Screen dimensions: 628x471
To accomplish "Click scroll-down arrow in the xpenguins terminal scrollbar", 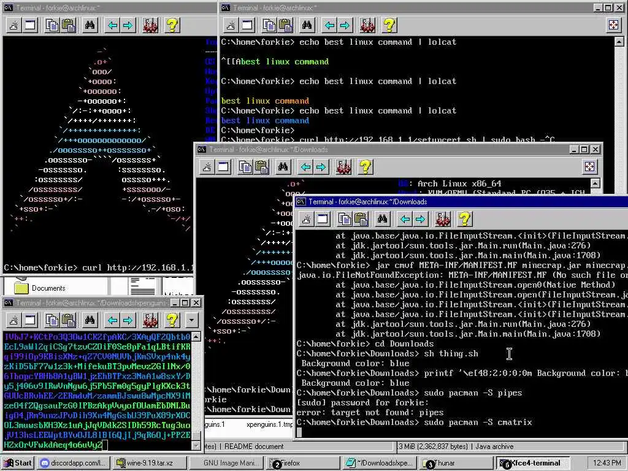I will pos(196,445).
